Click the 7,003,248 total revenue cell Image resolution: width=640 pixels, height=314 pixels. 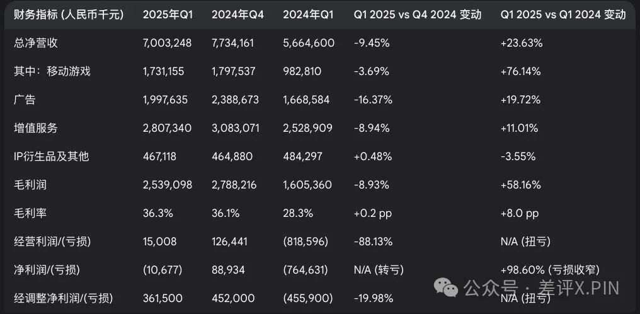(x=167, y=43)
